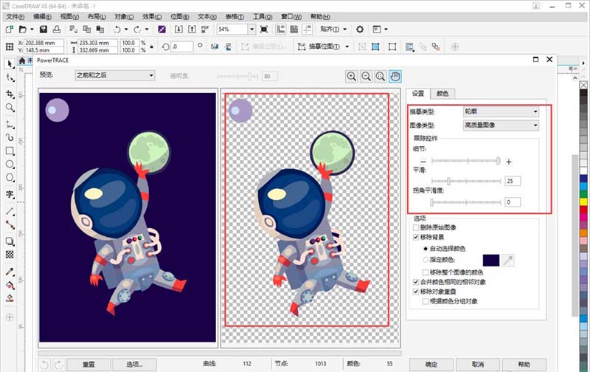Expand the 描摹位图 dropdown in property bar
This screenshot has width=590, height=372.
pyautogui.click(x=347, y=46)
